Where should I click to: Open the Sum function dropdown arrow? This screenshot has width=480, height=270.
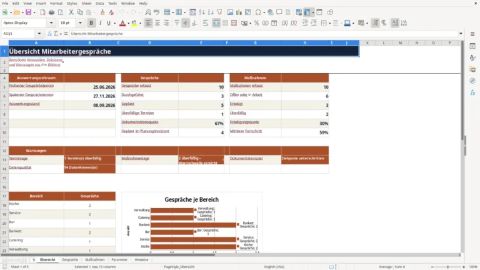61,34
